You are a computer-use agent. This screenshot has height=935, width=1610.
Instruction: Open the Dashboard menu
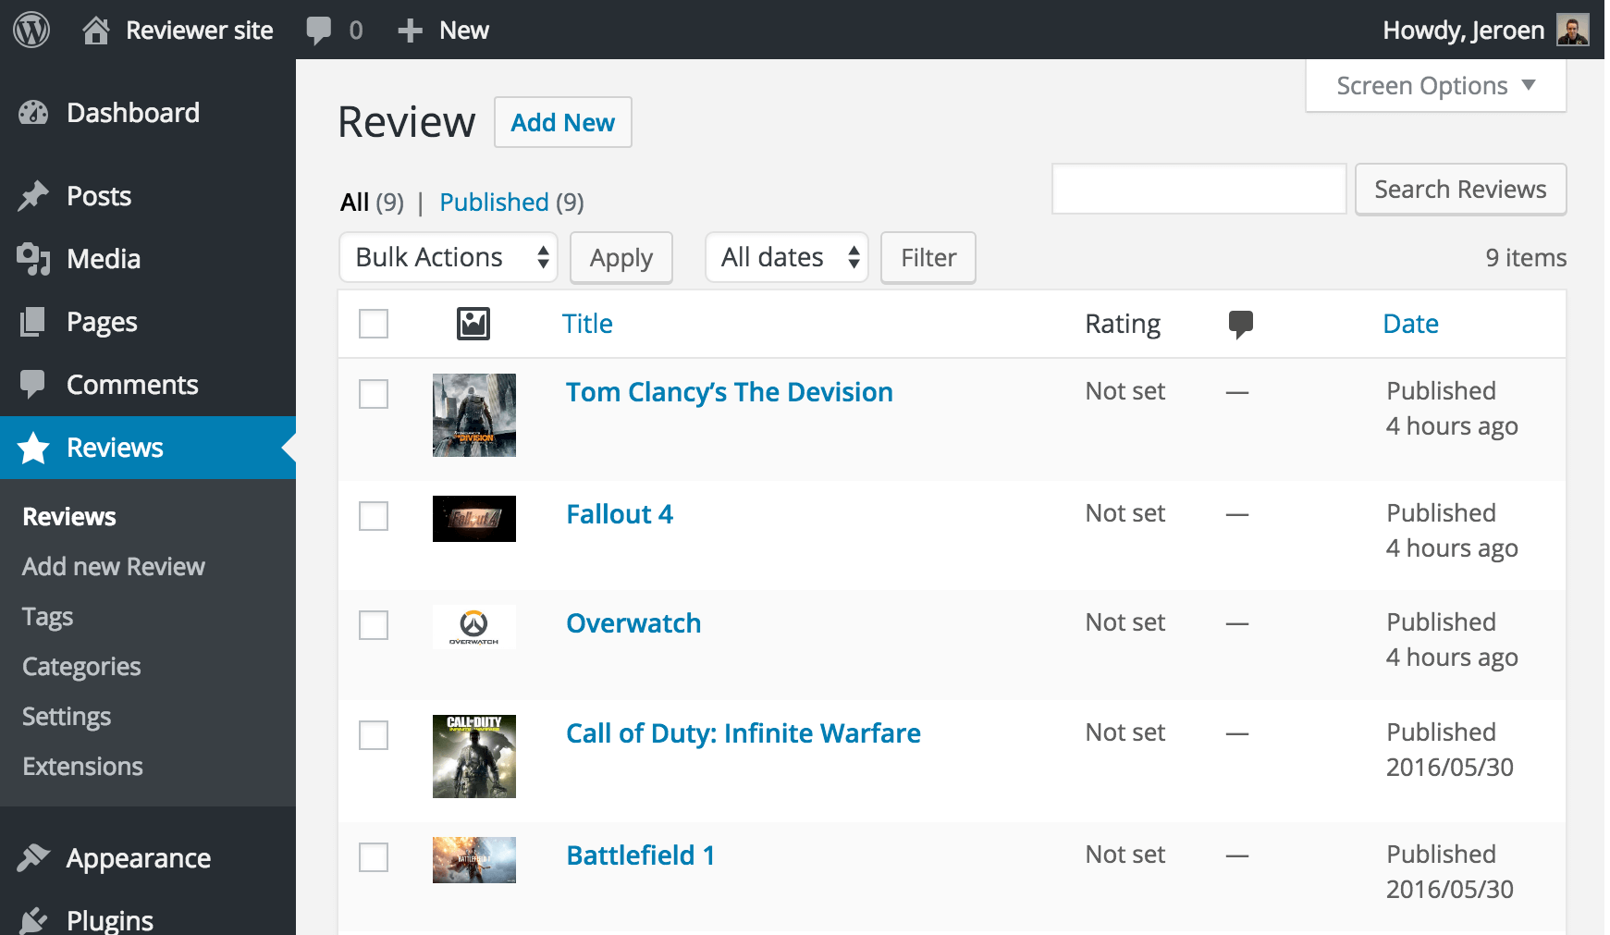point(148,113)
